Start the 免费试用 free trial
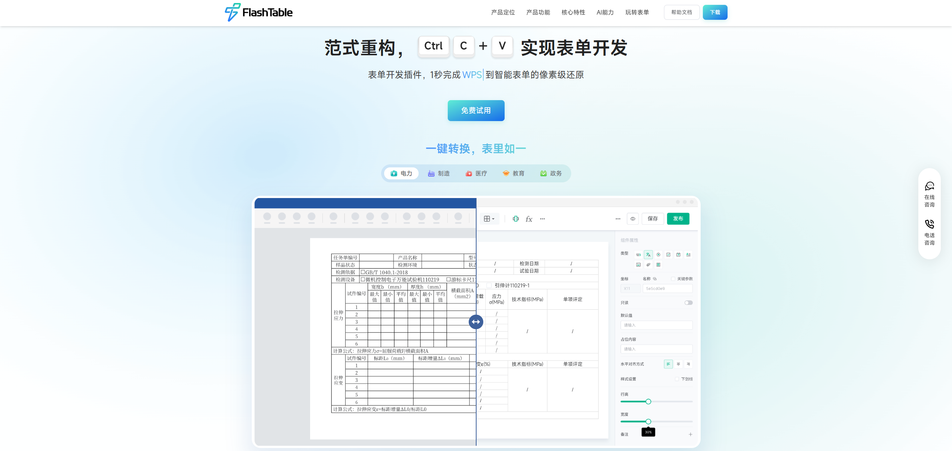This screenshot has height=451, width=952. (476, 111)
